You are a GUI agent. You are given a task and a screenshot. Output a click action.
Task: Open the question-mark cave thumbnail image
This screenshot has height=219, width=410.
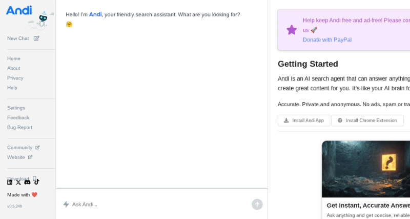coord(365,169)
